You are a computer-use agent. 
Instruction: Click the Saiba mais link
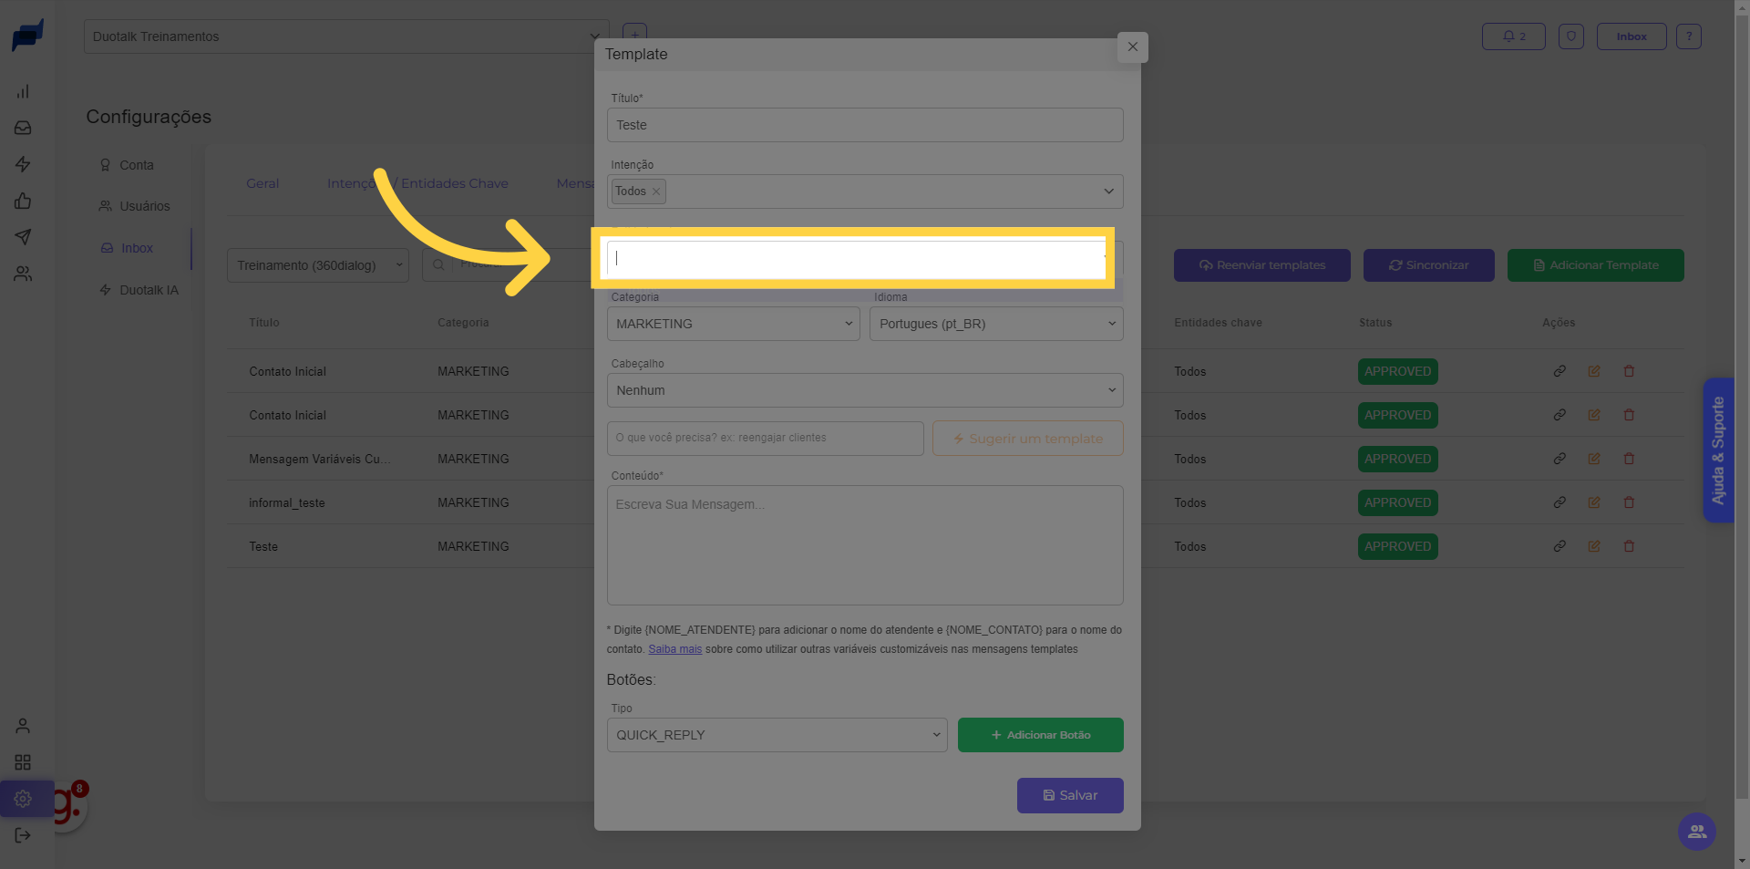674,649
